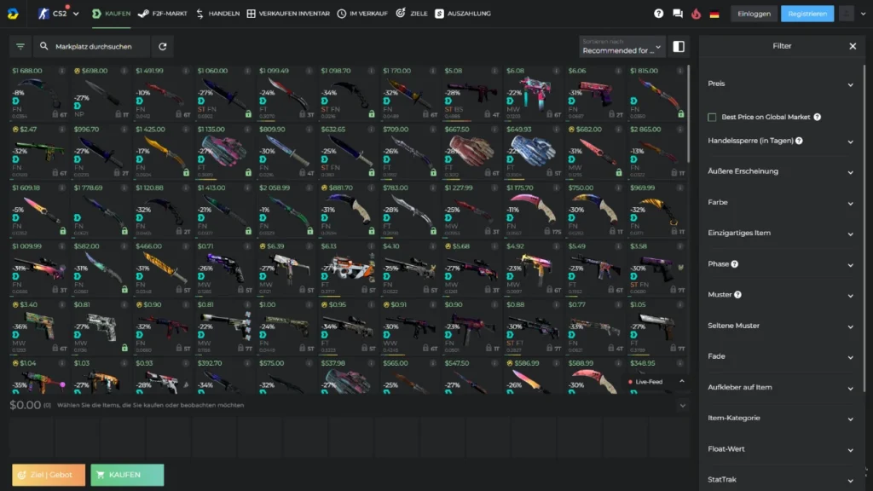Click the clock icon beside IM VERKAUF

340,13
